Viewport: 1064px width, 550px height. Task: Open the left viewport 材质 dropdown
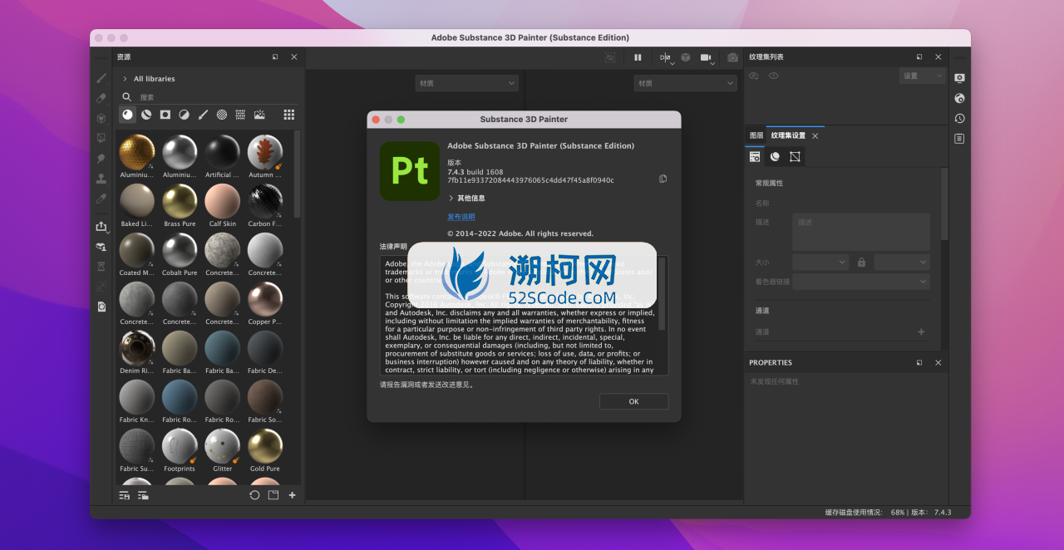tap(466, 83)
